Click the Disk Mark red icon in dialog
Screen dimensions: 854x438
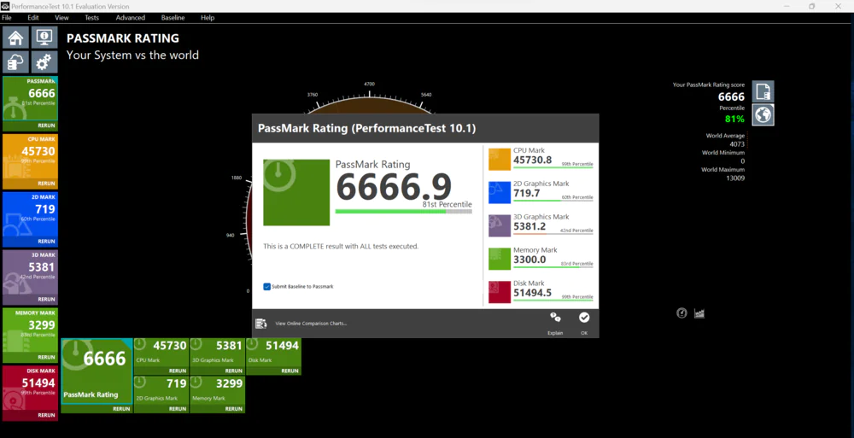[500, 292]
